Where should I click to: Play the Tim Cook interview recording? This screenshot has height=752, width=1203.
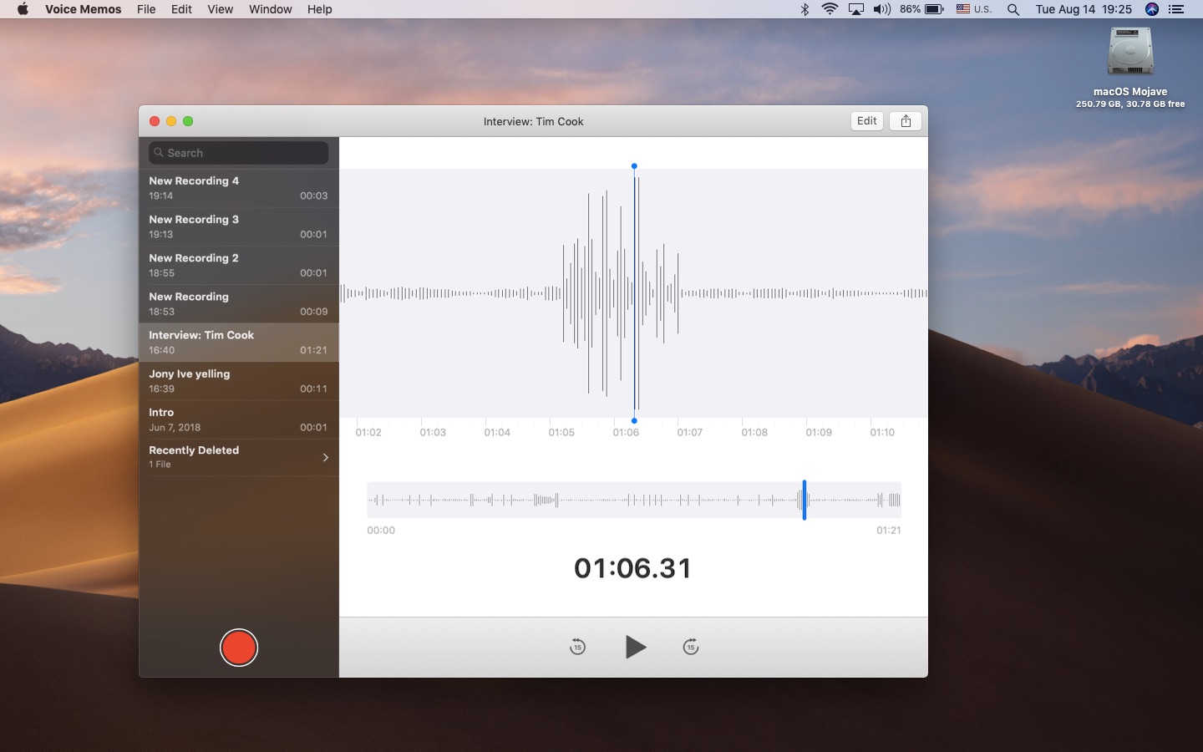(x=635, y=647)
